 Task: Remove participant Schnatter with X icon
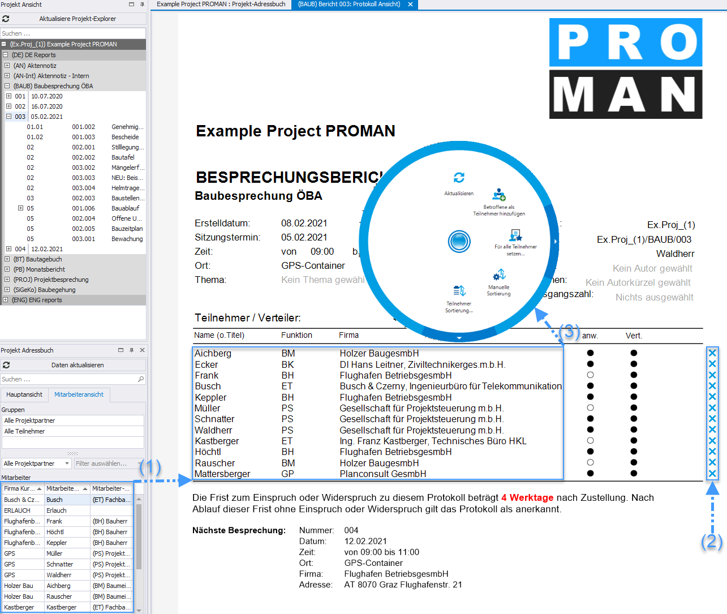click(712, 419)
